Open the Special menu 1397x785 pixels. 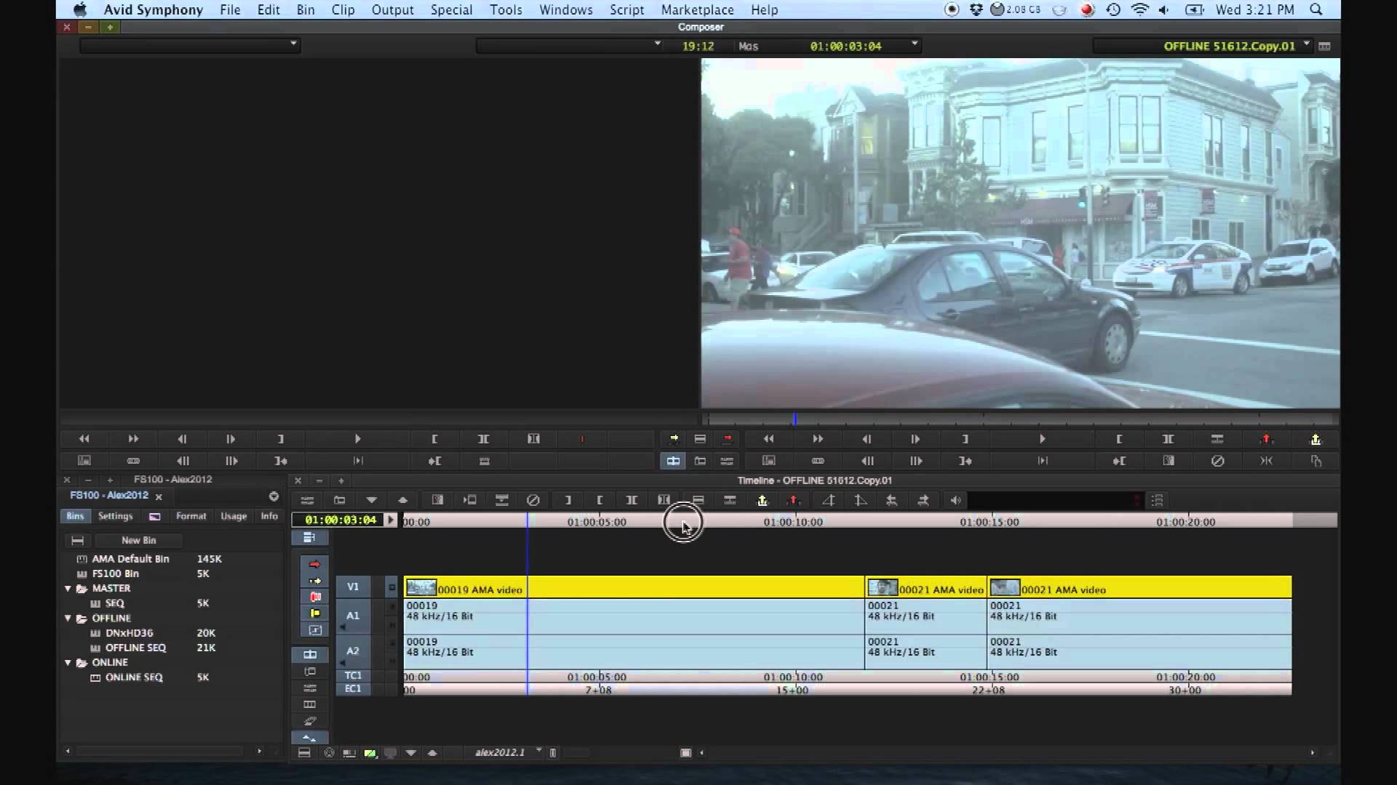coord(450,9)
